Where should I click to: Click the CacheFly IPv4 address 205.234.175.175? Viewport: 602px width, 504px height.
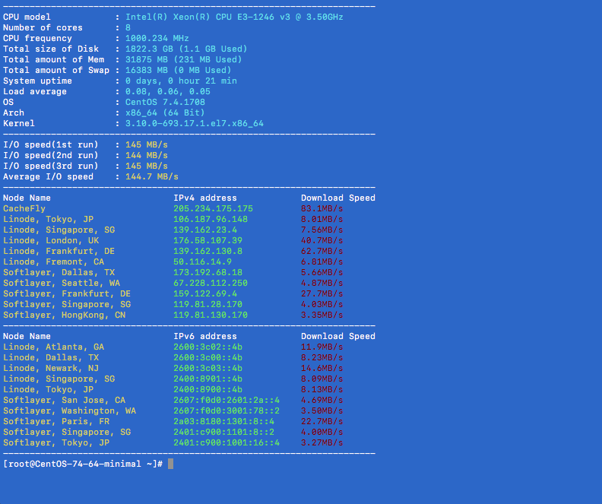pos(213,208)
